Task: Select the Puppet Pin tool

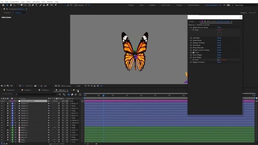Action: click(56, 5)
